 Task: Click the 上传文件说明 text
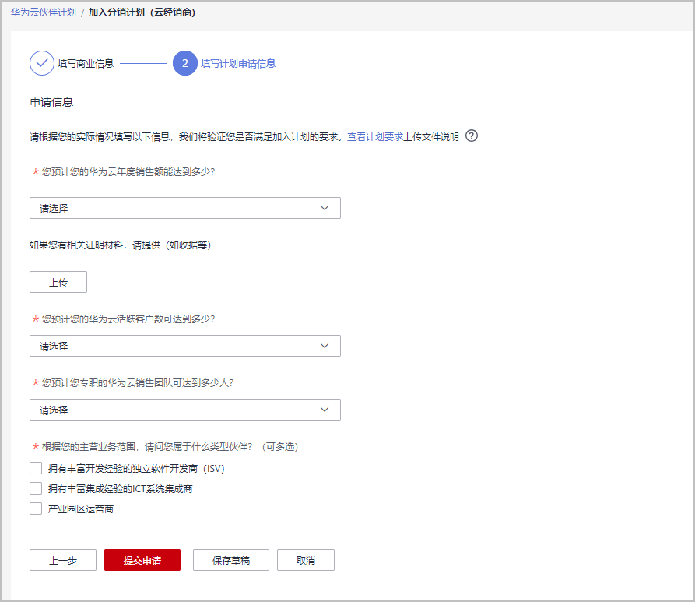[x=431, y=136]
